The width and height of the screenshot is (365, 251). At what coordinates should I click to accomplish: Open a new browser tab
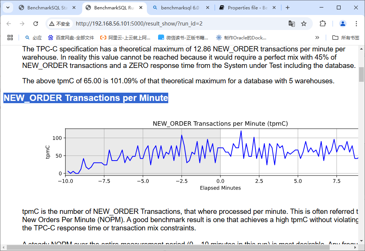pyautogui.click(x=288, y=8)
